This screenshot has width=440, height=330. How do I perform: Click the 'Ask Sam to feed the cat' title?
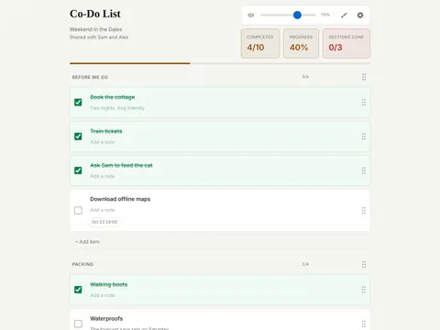pyautogui.click(x=121, y=165)
